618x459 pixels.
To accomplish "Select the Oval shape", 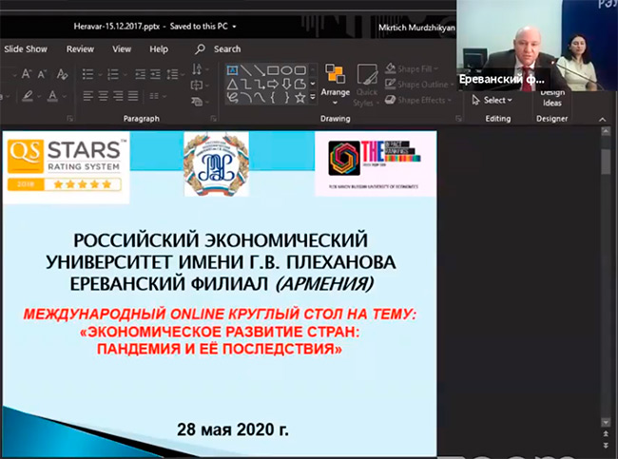I will point(286,70).
